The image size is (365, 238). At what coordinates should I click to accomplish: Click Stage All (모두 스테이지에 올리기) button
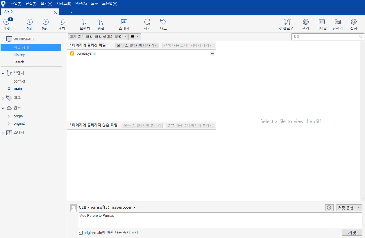tap(142, 125)
